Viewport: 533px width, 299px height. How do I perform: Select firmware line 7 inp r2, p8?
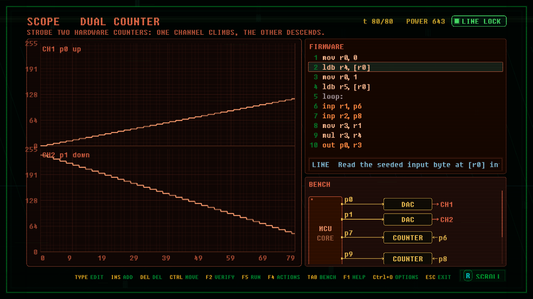[405, 116]
